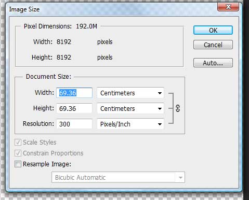This screenshot has height=200, width=249.
Task: Click the Pixel Dimensions 192.0M label
Action: coord(60,26)
